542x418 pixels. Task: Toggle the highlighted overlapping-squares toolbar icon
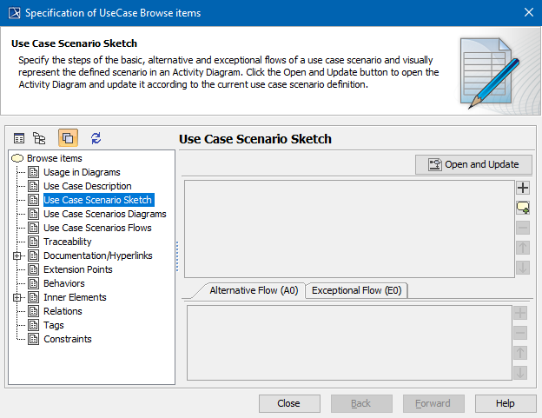point(68,138)
